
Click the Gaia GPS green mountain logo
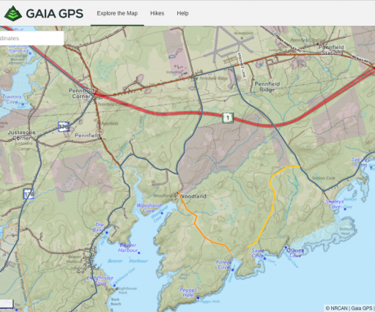point(13,13)
